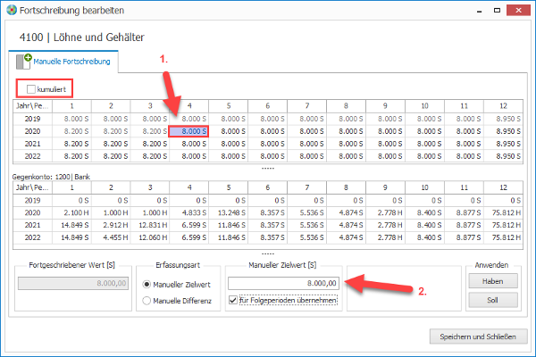Select Manuelle Differenz radio option
536x357 pixels.
147,301
